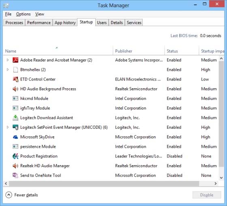Select the Microsoft SkyDrive row name
227x206 pixels.
[x=37, y=137]
